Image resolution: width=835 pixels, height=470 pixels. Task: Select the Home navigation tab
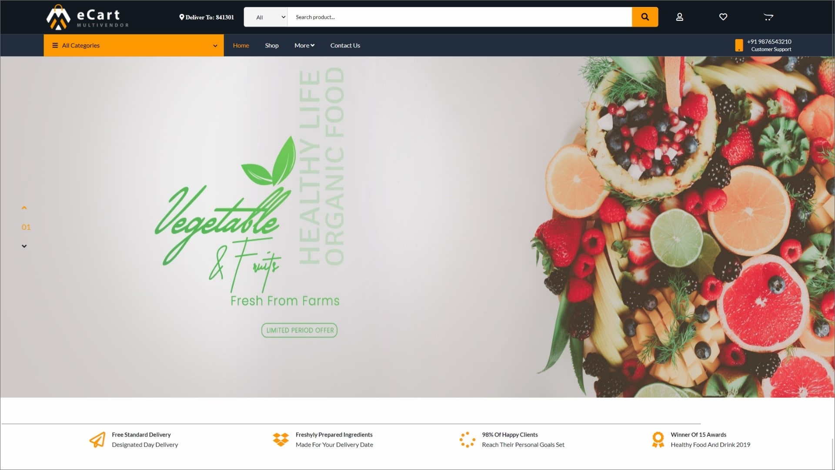(241, 45)
